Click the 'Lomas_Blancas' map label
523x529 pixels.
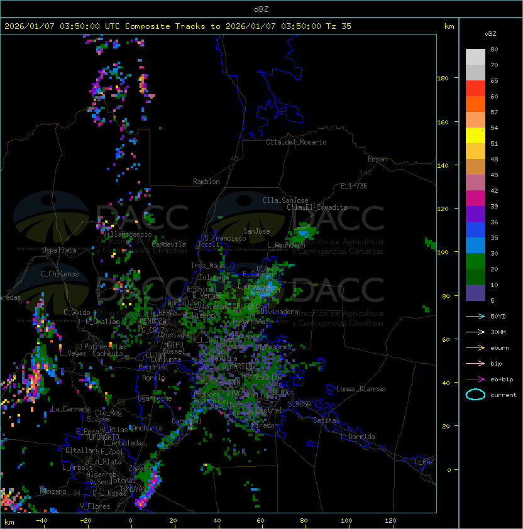click(361, 389)
